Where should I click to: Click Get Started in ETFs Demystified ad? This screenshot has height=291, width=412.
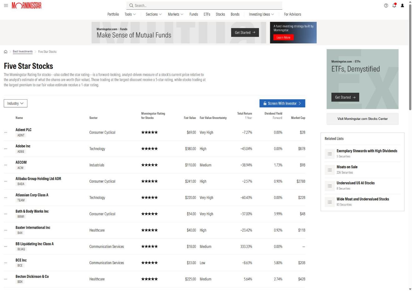pyautogui.click(x=345, y=97)
